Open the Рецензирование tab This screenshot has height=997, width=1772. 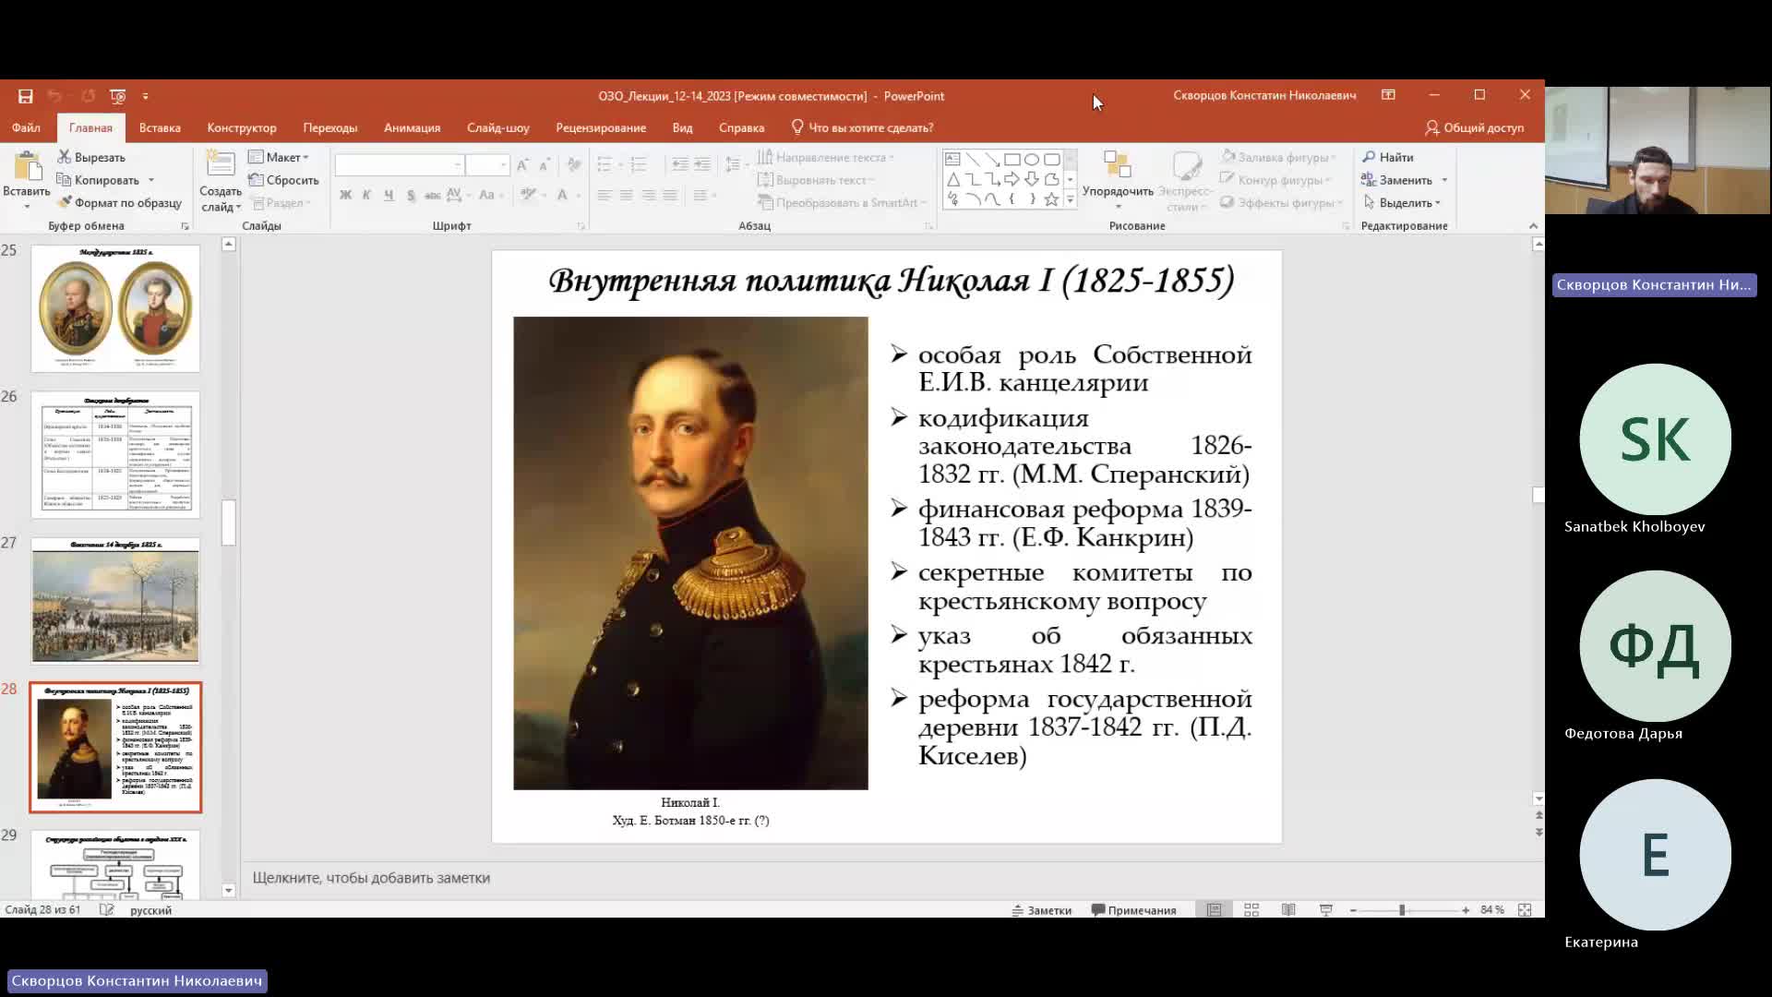tap(601, 127)
